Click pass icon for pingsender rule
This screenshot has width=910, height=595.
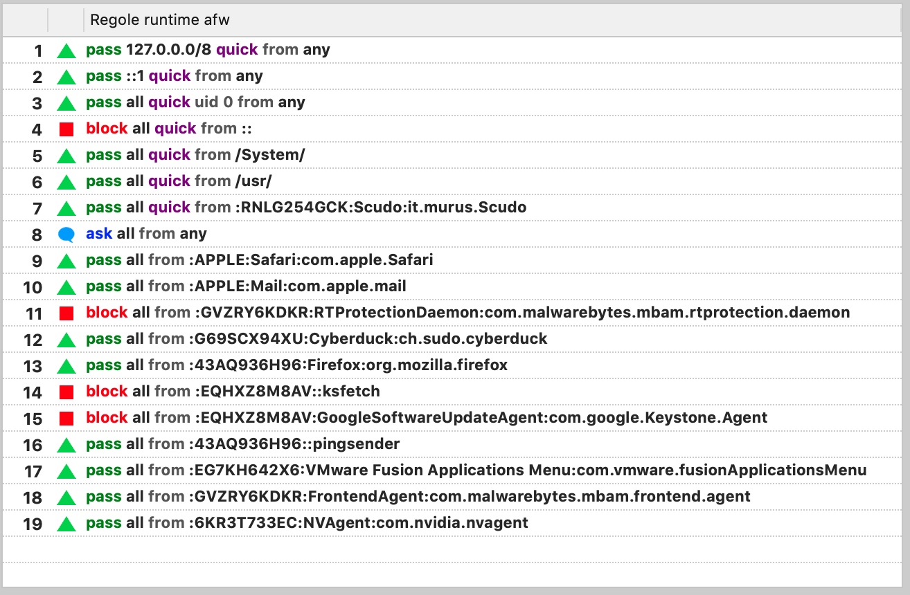(66, 445)
